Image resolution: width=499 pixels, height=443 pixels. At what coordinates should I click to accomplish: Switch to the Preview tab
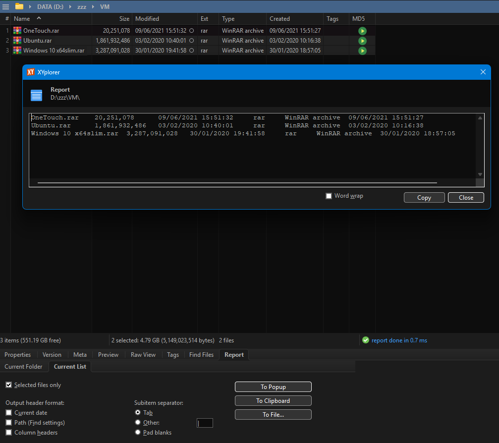coord(108,354)
